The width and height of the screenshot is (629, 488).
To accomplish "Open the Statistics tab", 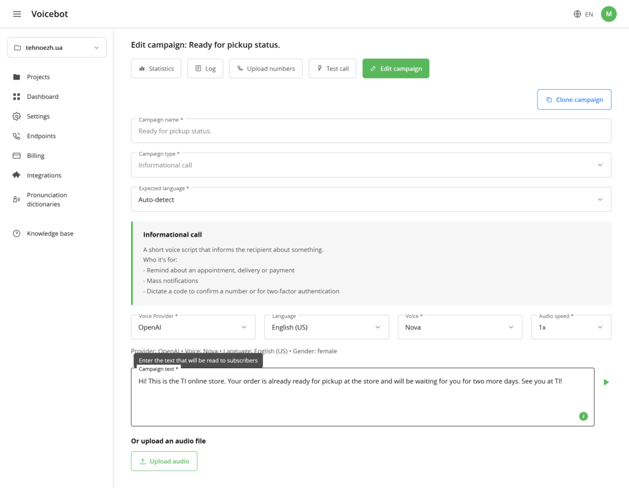I will 156,69.
